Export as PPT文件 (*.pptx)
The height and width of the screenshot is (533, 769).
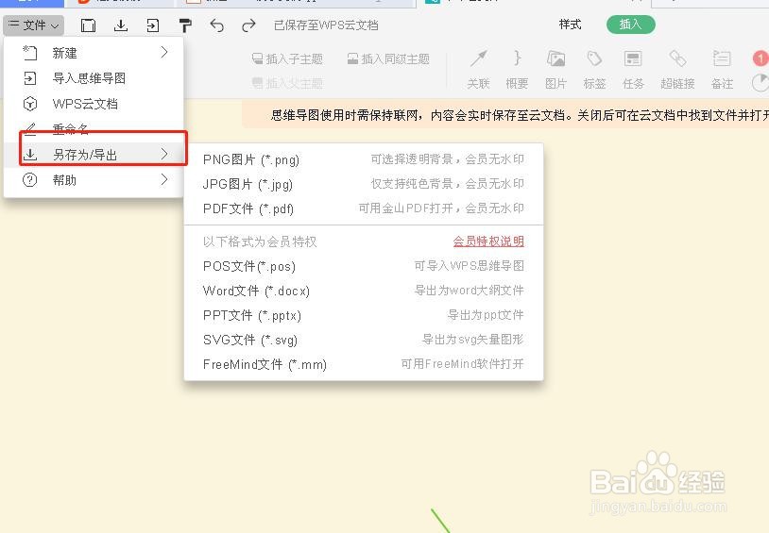click(x=364, y=315)
